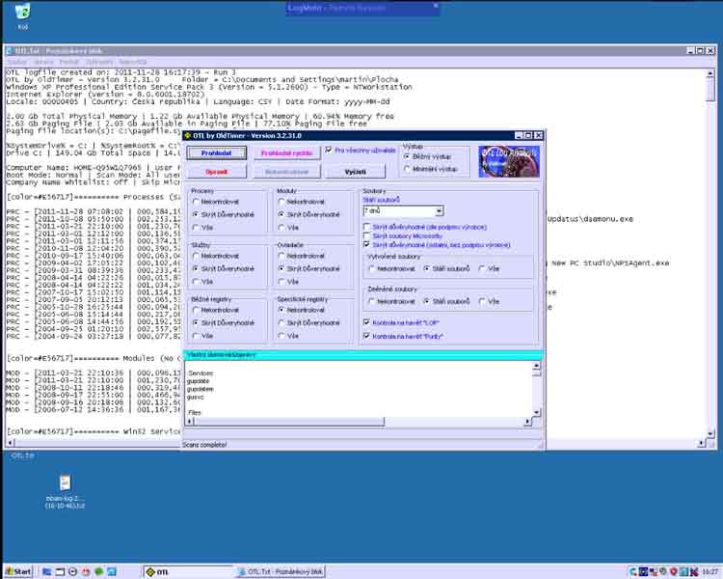The width and height of the screenshot is (723, 579).
Task: Click the red quick launch icon
Action: 86,571
